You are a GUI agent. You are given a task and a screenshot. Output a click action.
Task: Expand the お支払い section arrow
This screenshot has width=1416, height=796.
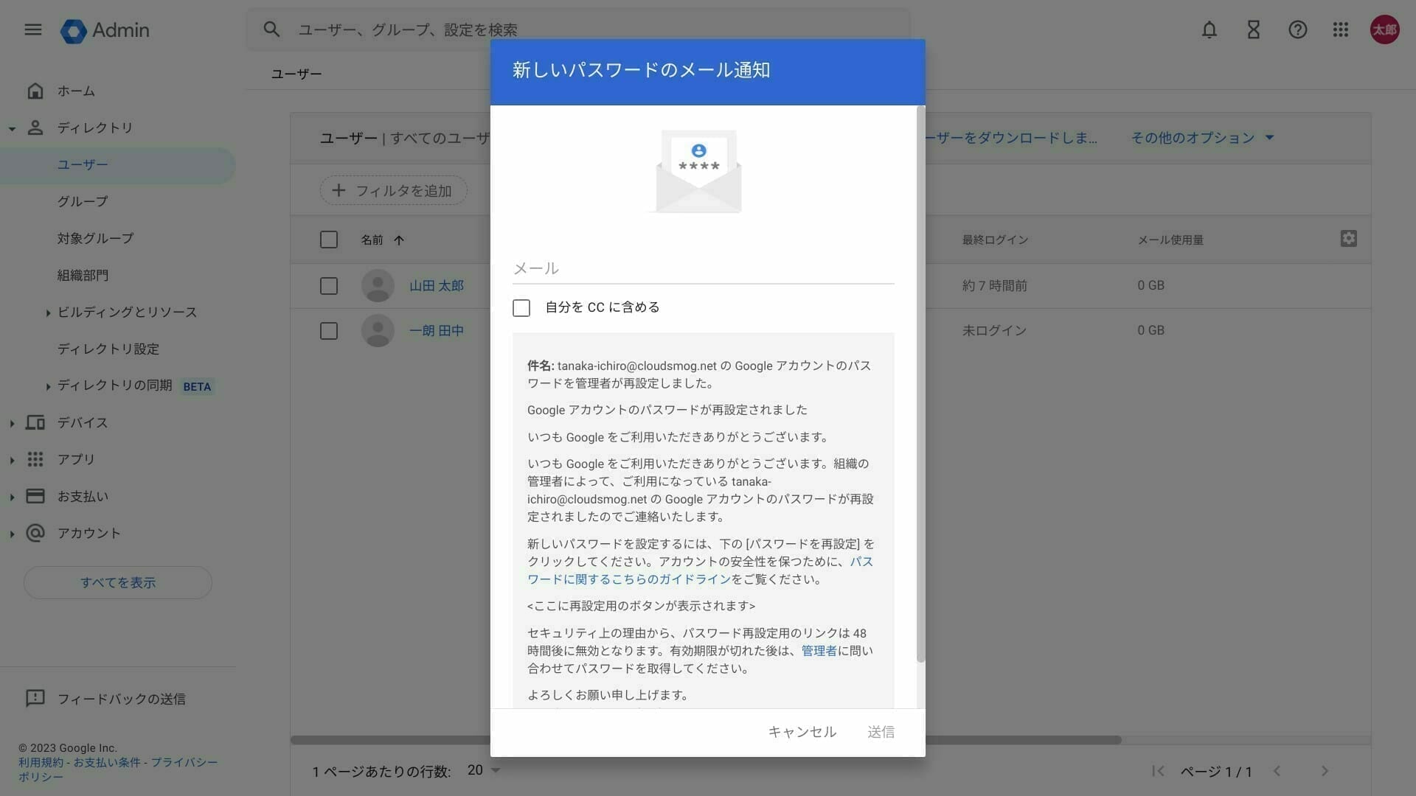12,497
